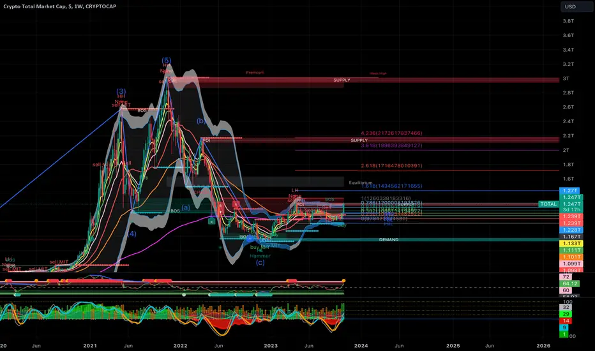Select the 1.618 Fibonacci extension label

391,186
